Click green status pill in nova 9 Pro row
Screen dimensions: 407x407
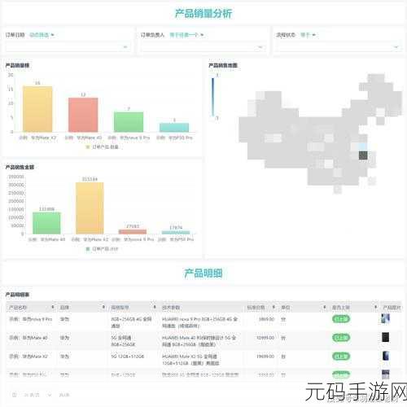coord(341,319)
